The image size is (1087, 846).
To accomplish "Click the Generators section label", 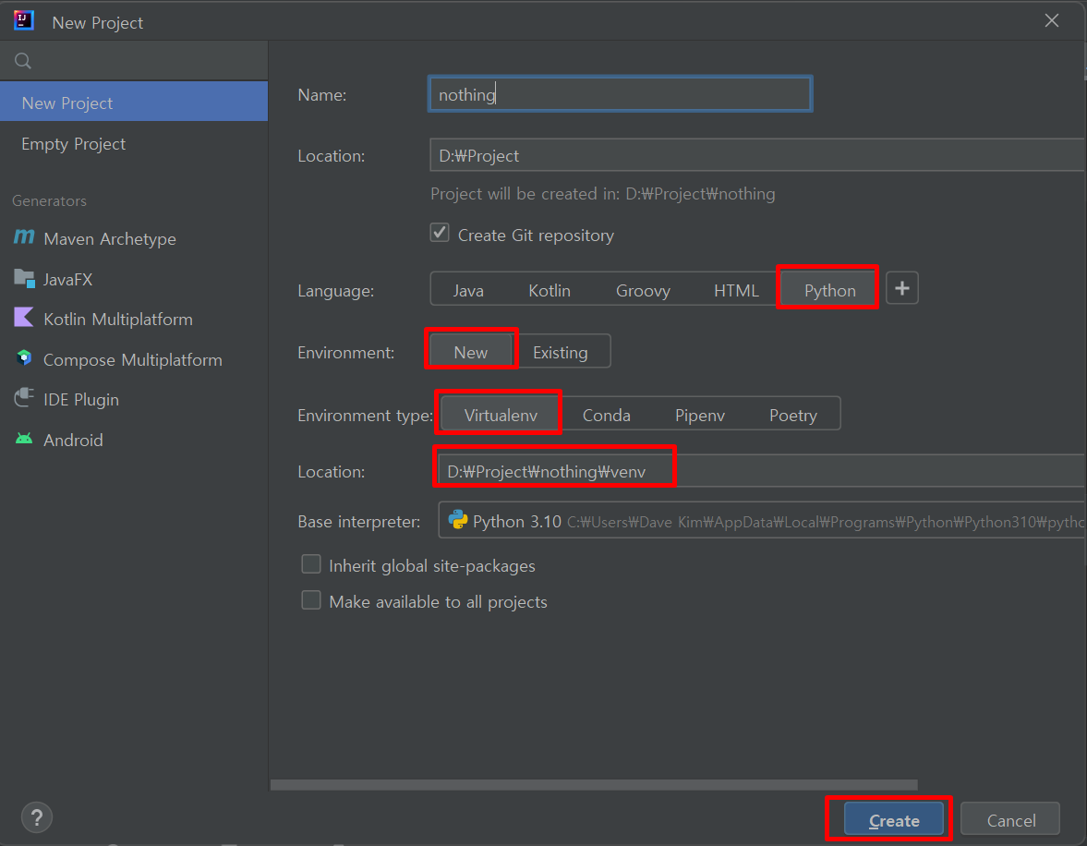I will [x=49, y=200].
